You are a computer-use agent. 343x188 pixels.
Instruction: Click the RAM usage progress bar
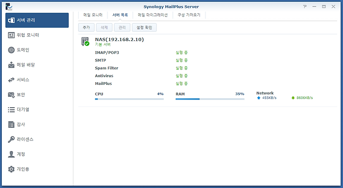(210, 99)
